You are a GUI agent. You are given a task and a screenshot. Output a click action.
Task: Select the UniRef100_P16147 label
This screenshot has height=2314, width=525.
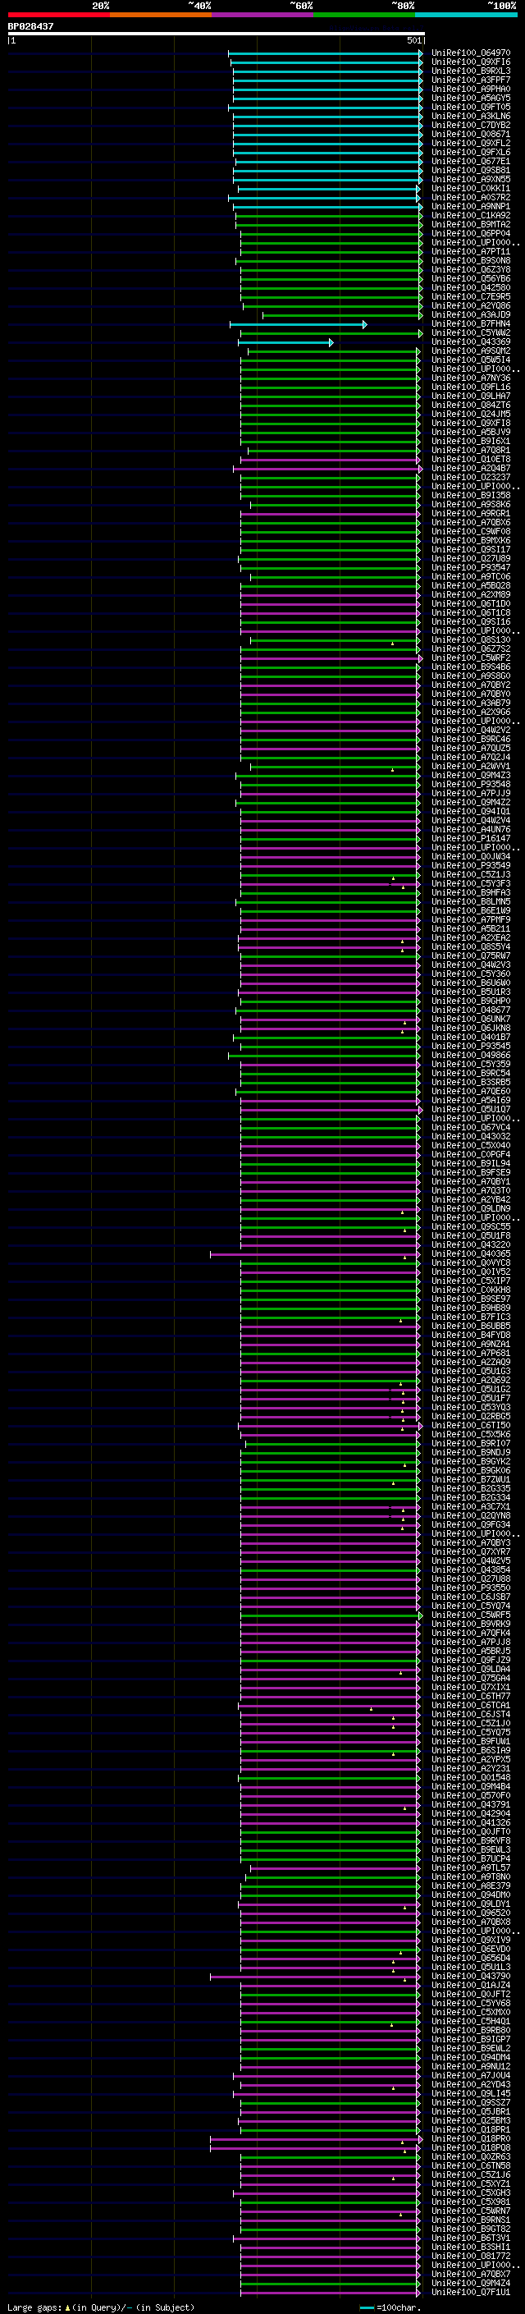tap(471, 839)
